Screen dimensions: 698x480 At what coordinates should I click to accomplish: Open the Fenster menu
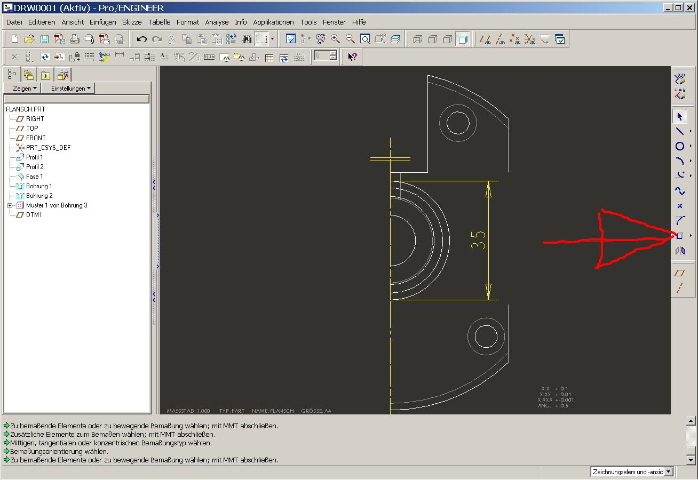pos(334,22)
